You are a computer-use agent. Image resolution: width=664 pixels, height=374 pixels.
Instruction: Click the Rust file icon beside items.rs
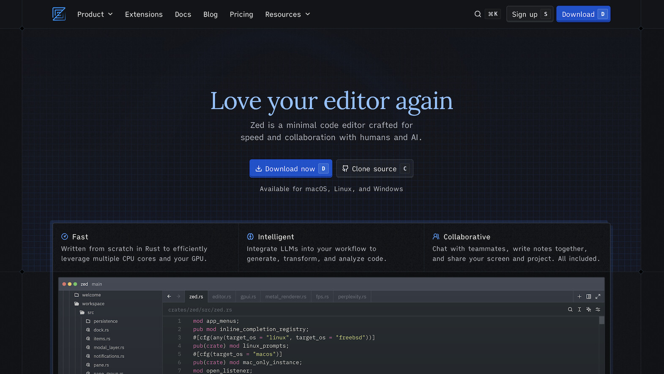point(88,338)
